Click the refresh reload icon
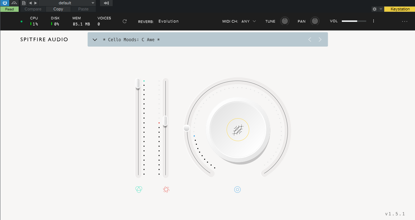Screen dimensions: 415x220 (x=125, y=21)
